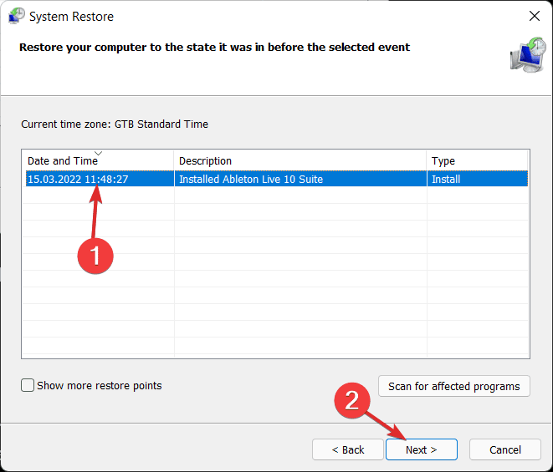Click the red annotation circle numbered 1
Image resolution: width=553 pixels, height=472 pixels.
click(x=95, y=252)
